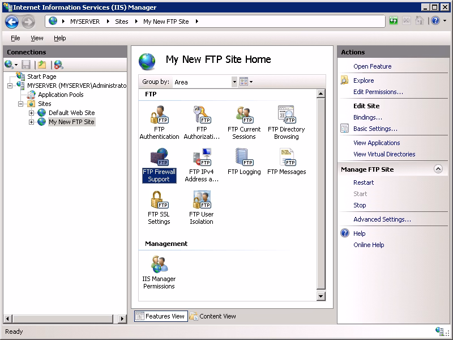The width and height of the screenshot is (453, 340).
Task: Open the View menu
Action: (37, 38)
